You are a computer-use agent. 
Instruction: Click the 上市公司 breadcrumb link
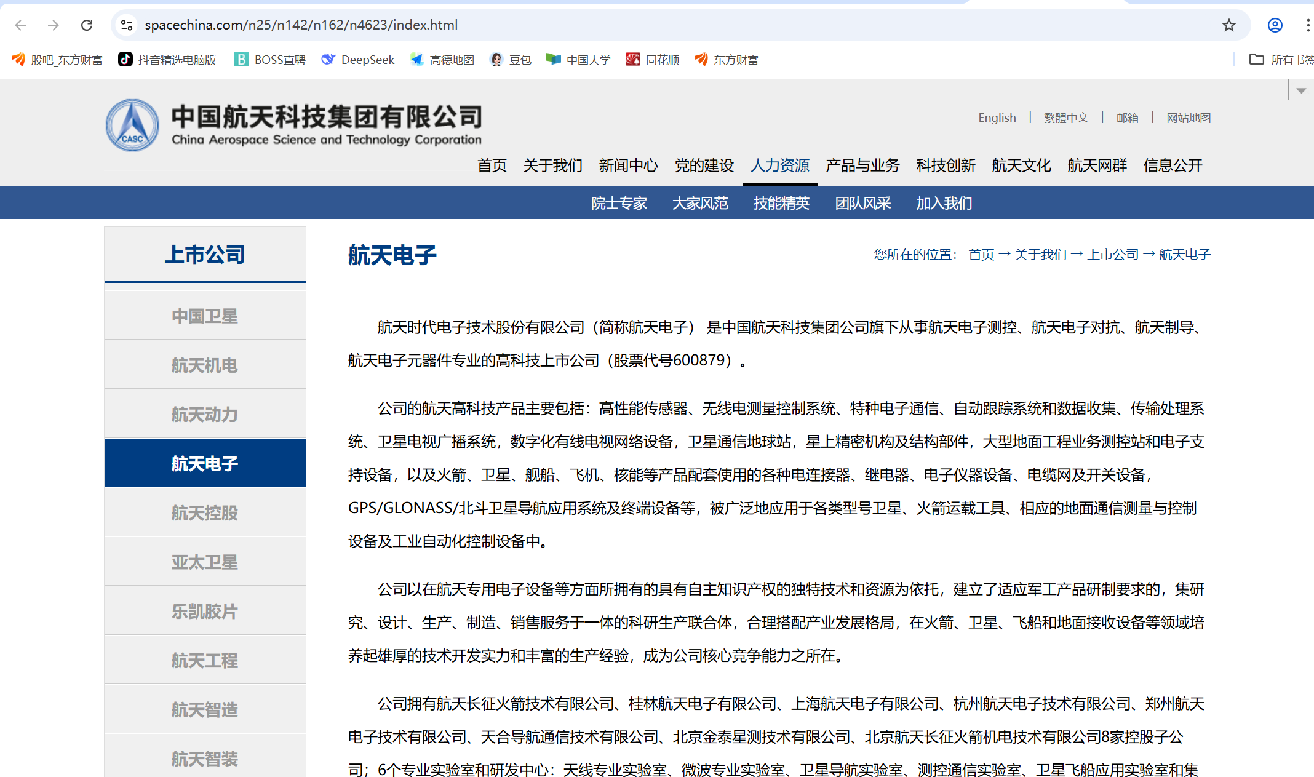point(1113,254)
